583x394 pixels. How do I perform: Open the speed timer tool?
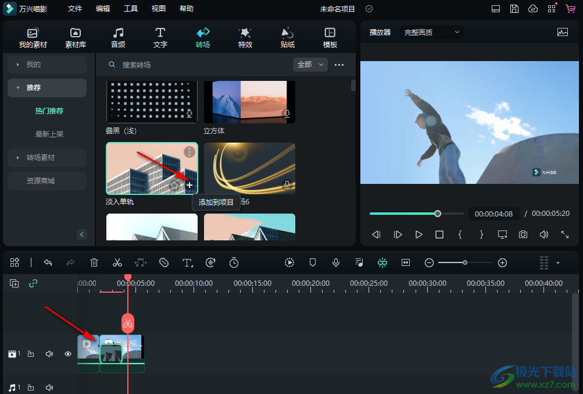point(234,262)
